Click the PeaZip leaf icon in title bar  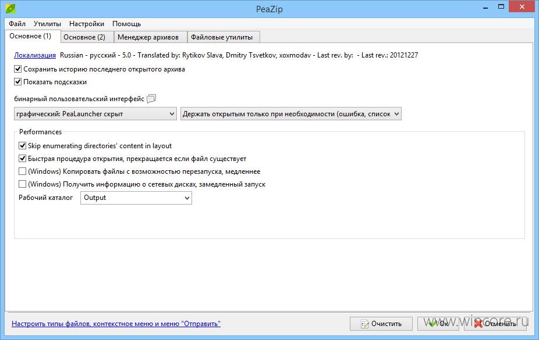coord(10,9)
